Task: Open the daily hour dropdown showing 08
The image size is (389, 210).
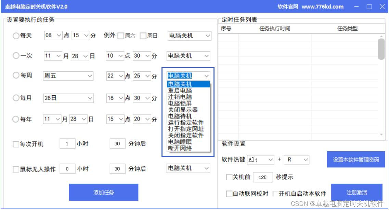Action: coord(53,36)
